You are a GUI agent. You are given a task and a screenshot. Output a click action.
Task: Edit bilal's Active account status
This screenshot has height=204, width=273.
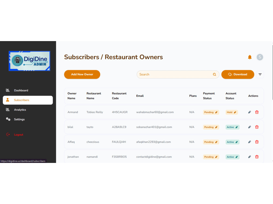pyautogui.click(x=232, y=127)
